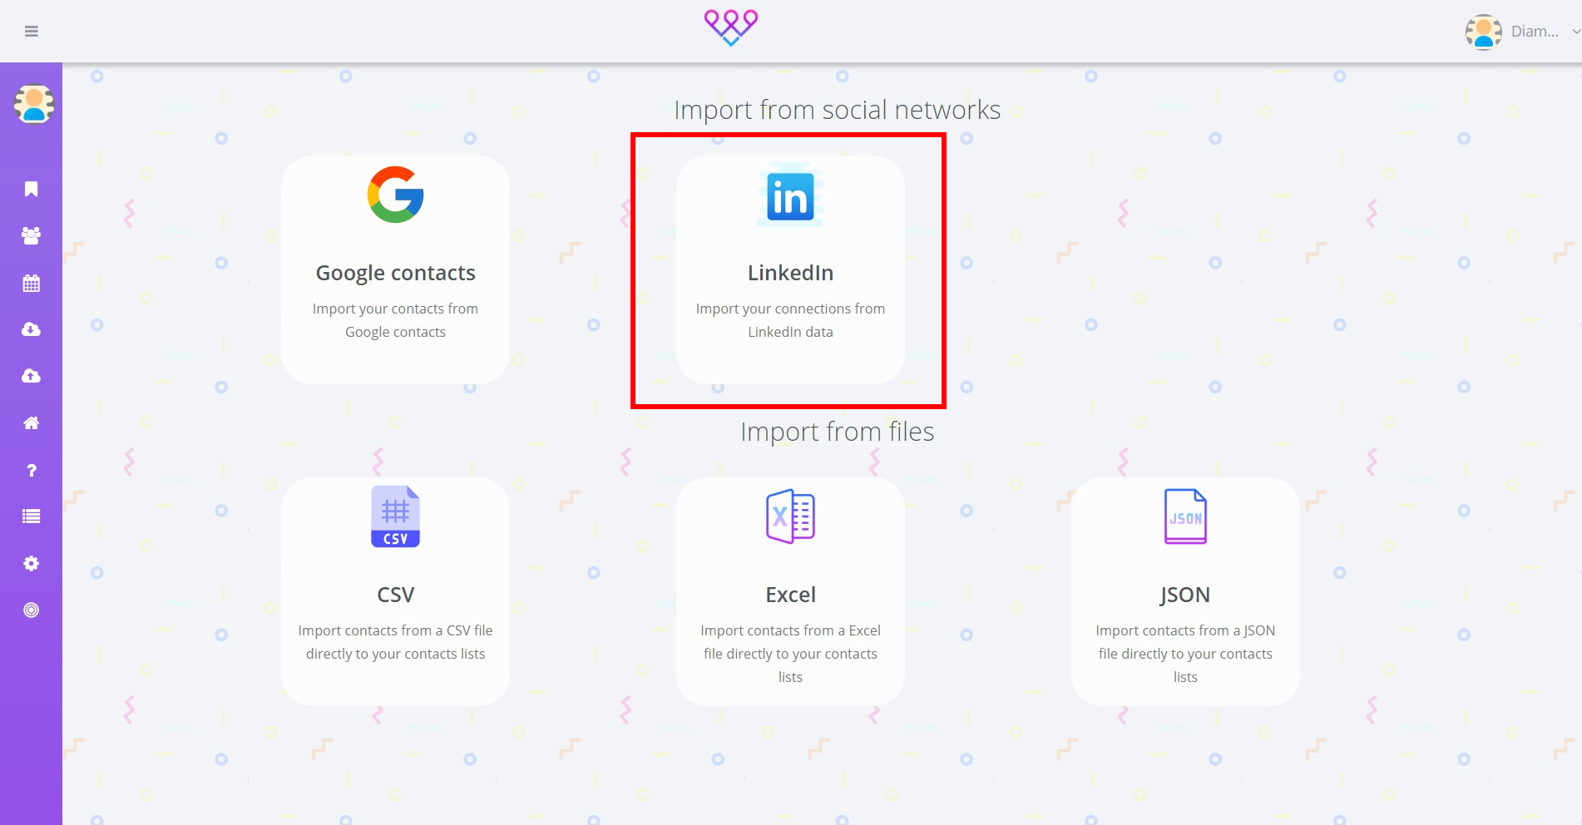Viewport: 1582px width, 825px height.
Task: Click 'Import contacts from a JSON' description
Action: point(1185,654)
